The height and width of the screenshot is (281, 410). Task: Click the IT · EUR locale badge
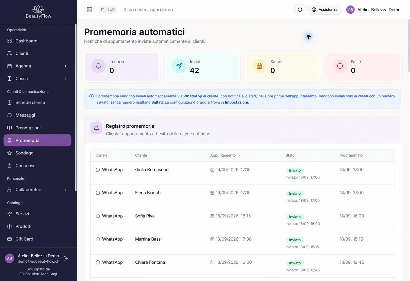point(108,10)
